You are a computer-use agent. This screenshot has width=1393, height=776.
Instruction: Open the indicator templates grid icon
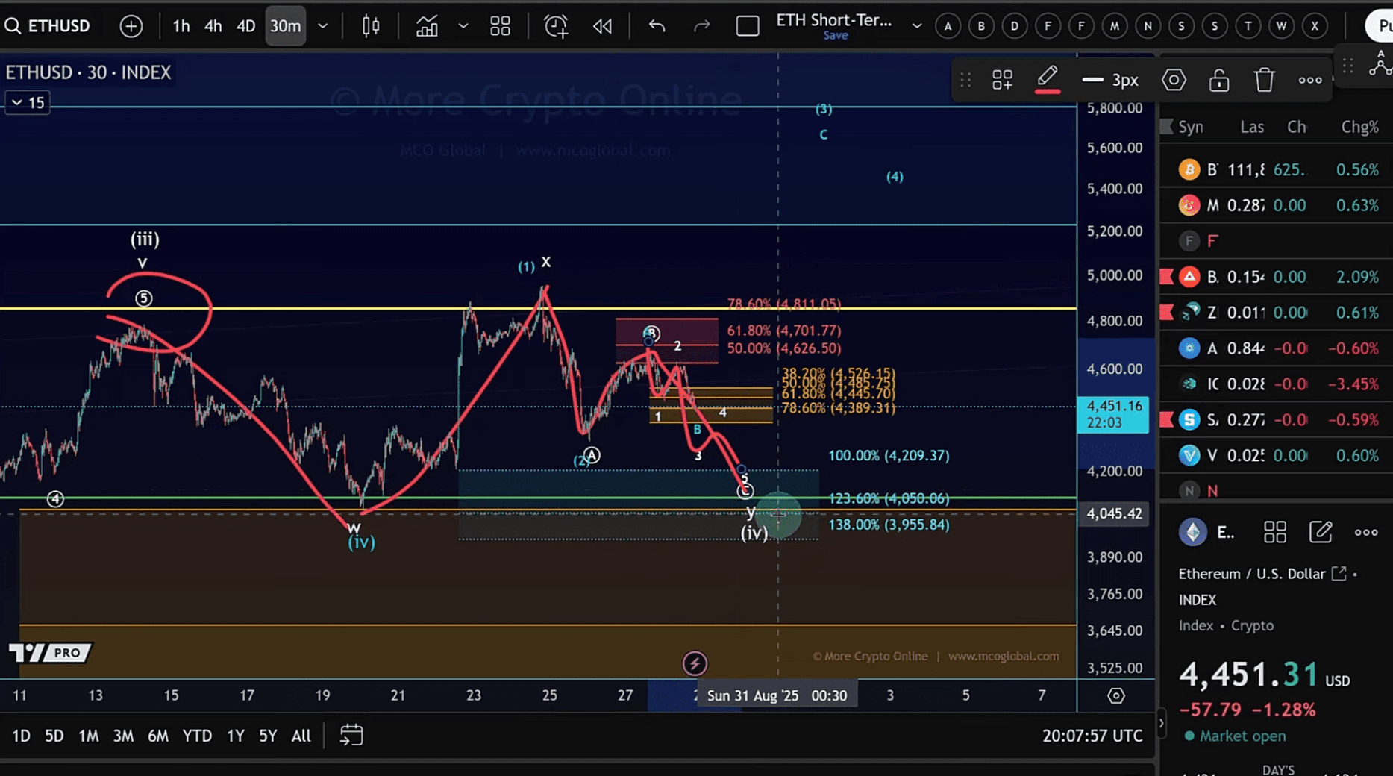coord(500,26)
